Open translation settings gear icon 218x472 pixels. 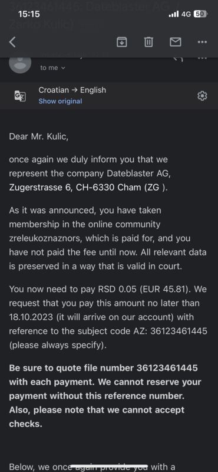tap(202, 96)
